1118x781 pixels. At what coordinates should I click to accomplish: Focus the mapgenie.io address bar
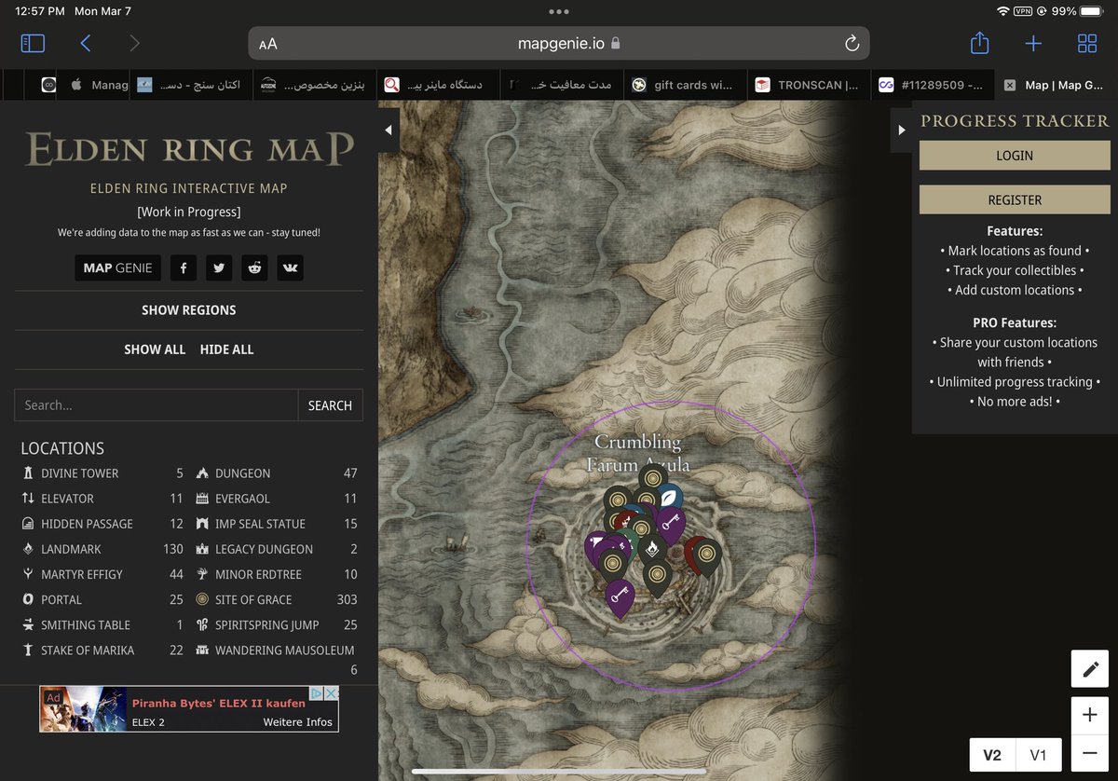click(x=559, y=44)
